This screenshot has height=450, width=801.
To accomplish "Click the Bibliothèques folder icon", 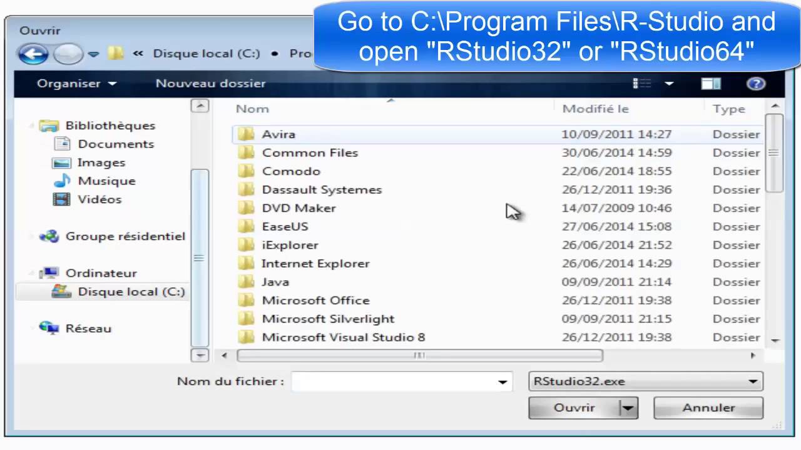I will pos(49,126).
